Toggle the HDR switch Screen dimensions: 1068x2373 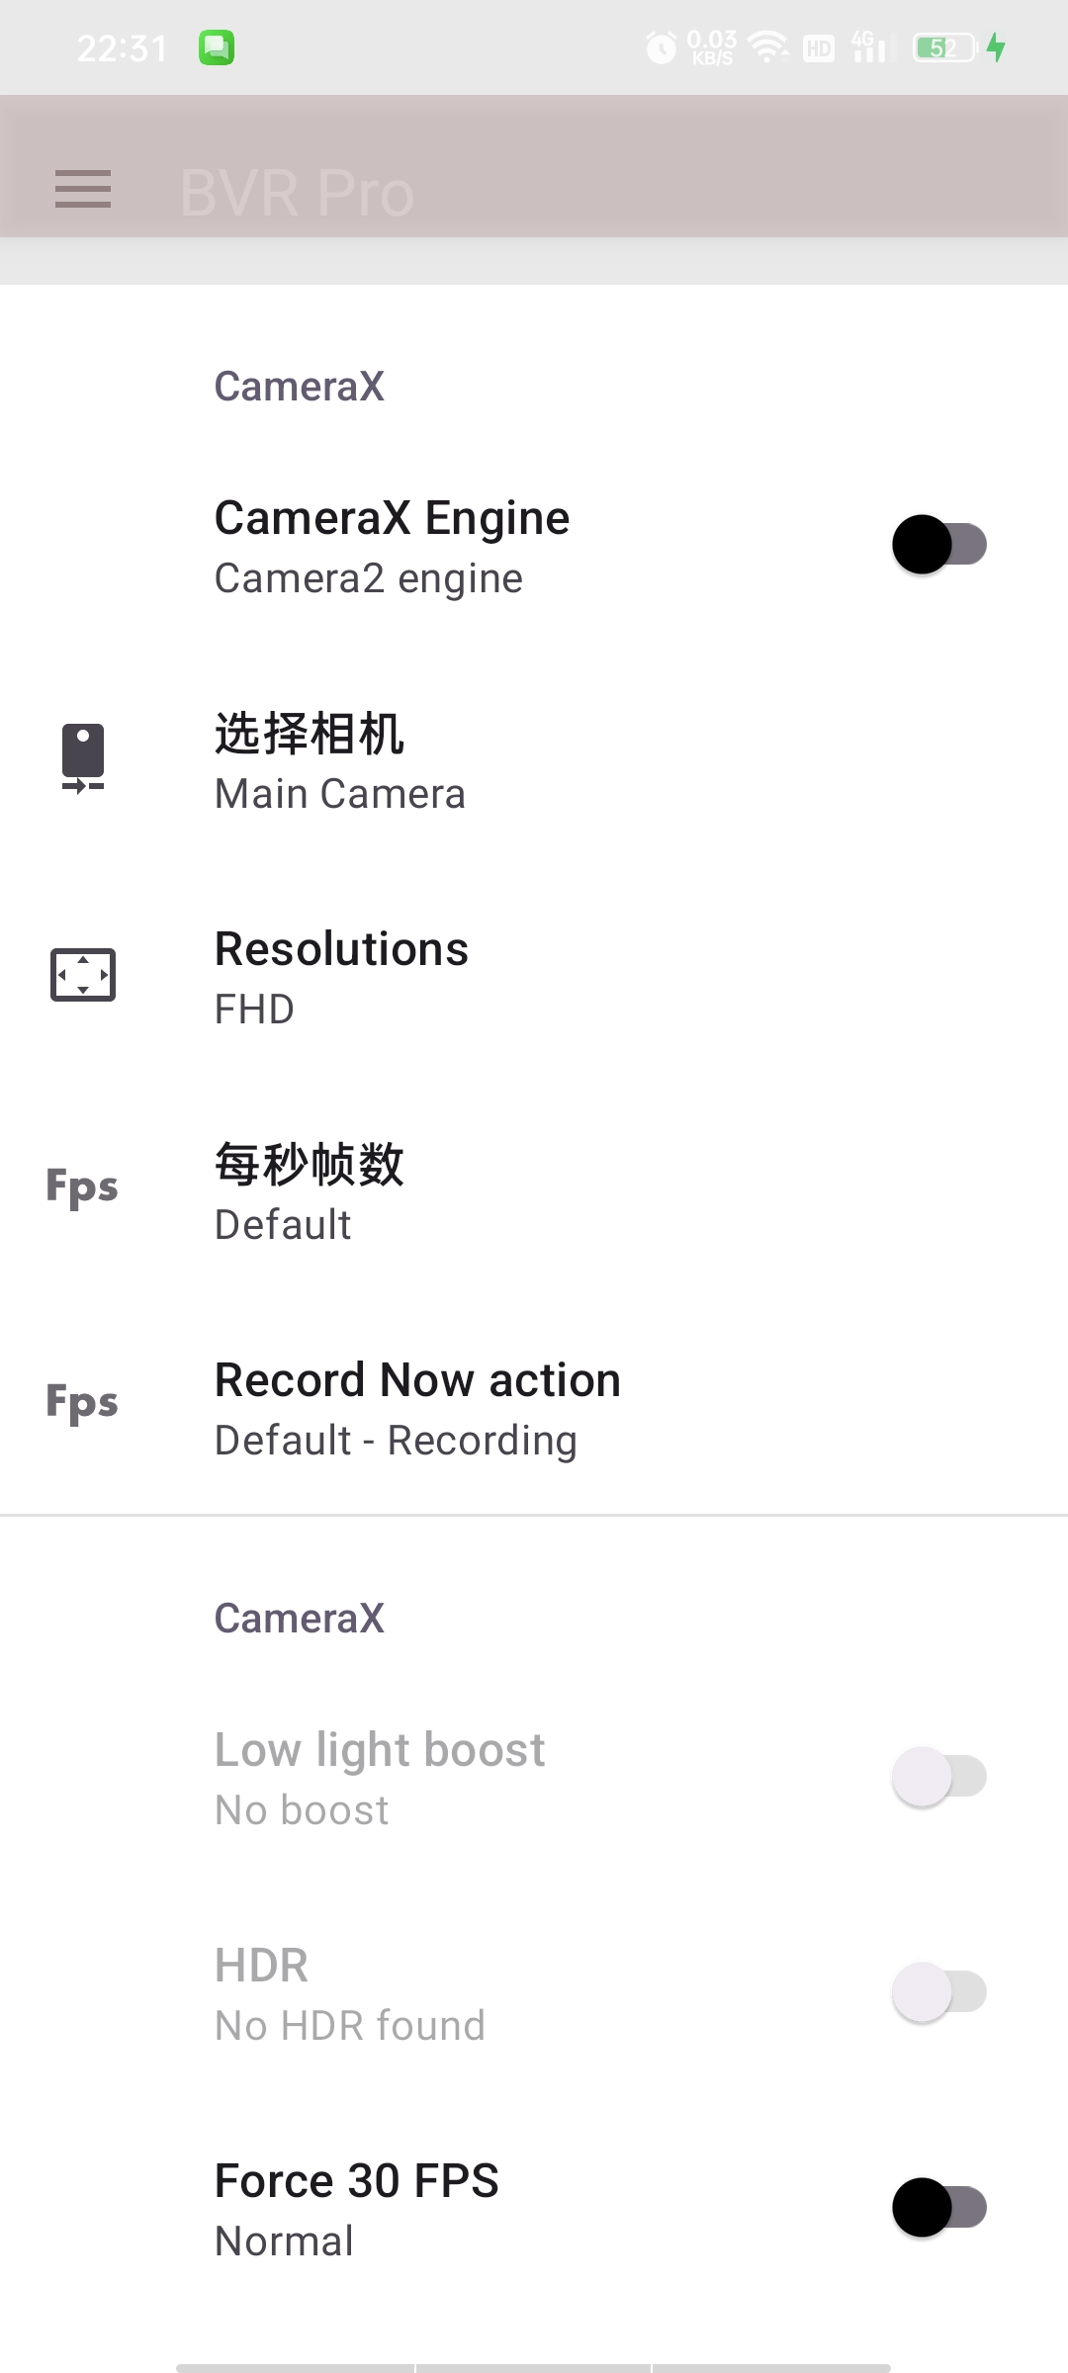[x=939, y=1992]
